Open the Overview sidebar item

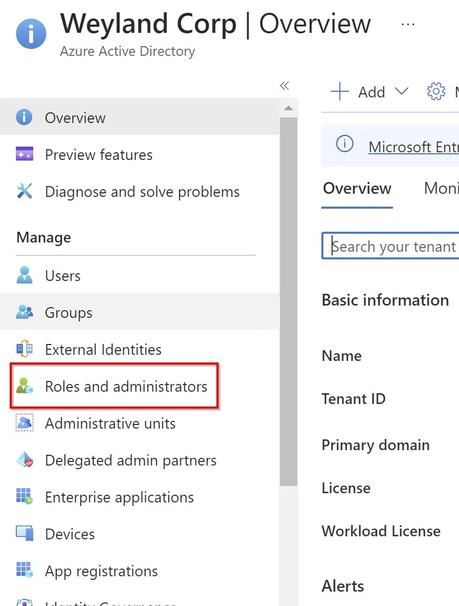139,117
